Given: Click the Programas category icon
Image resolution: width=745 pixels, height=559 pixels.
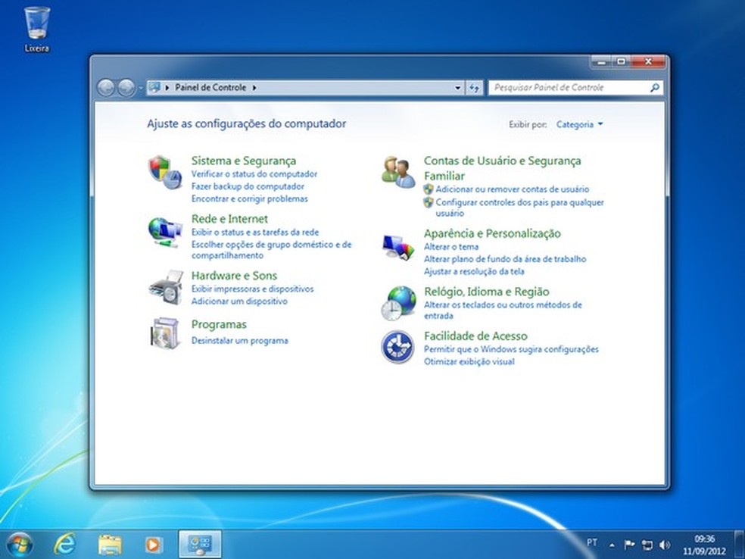Looking at the screenshot, I should tap(164, 333).
